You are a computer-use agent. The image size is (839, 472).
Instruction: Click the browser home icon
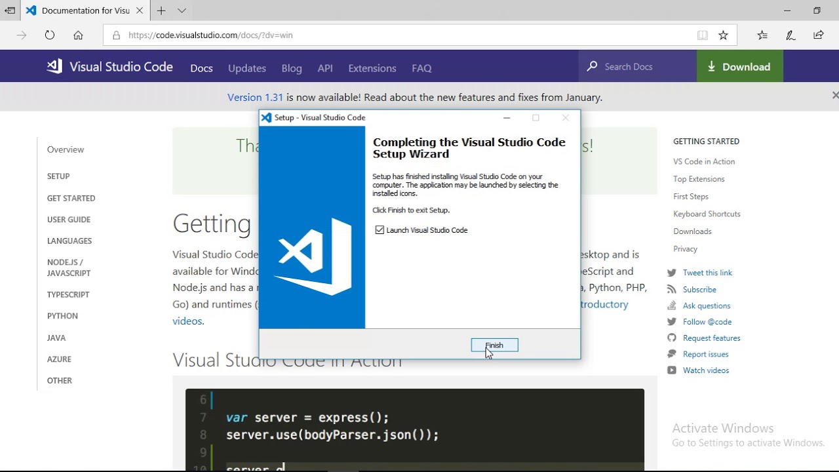[78, 35]
